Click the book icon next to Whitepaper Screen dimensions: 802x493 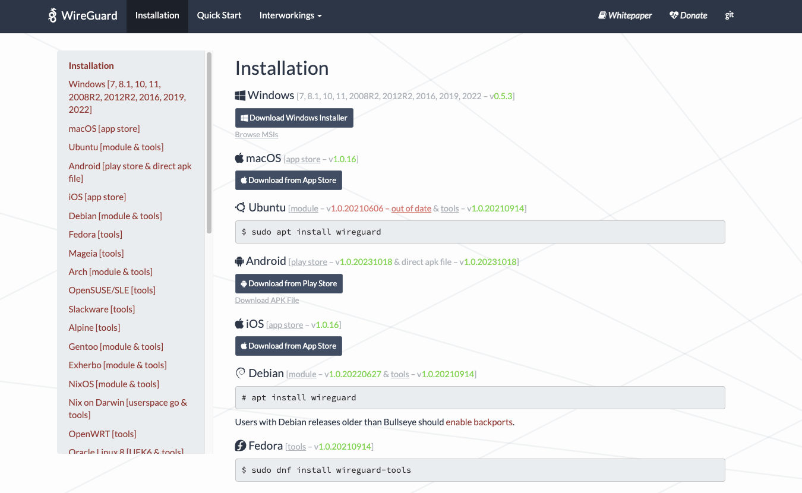tap(602, 15)
